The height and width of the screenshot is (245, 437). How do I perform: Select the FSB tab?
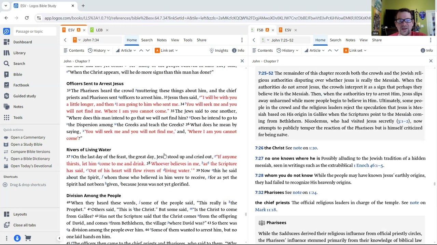260,30
